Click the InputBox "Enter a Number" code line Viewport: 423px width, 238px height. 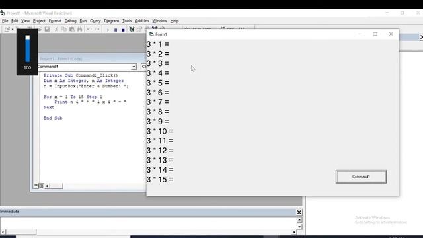[x=86, y=86]
